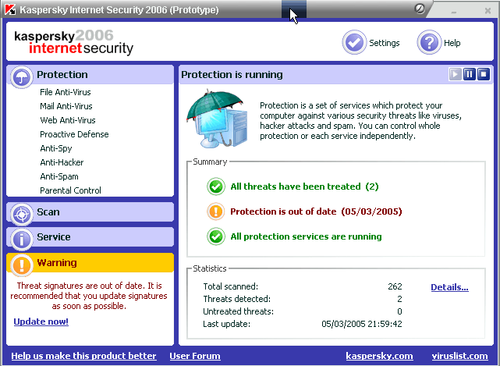Close the Kaspersky window
Image resolution: width=500 pixels, height=366 pixels.
pyautogui.click(x=488, y=11)
